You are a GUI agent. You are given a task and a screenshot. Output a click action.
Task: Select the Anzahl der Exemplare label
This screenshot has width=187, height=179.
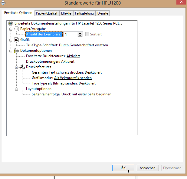pyautogui.click(x=44, y=34)
